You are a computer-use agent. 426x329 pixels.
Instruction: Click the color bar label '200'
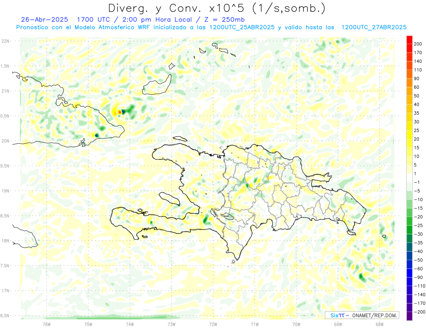point(418,44)
